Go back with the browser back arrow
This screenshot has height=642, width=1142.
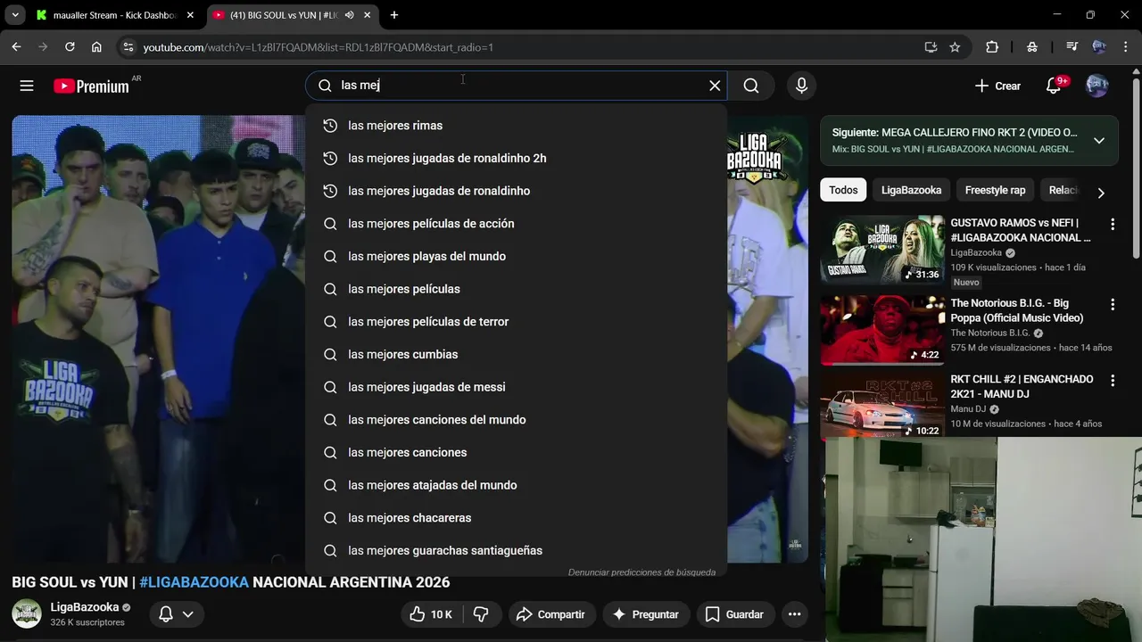pyautogui.click(x=16, y=47)
